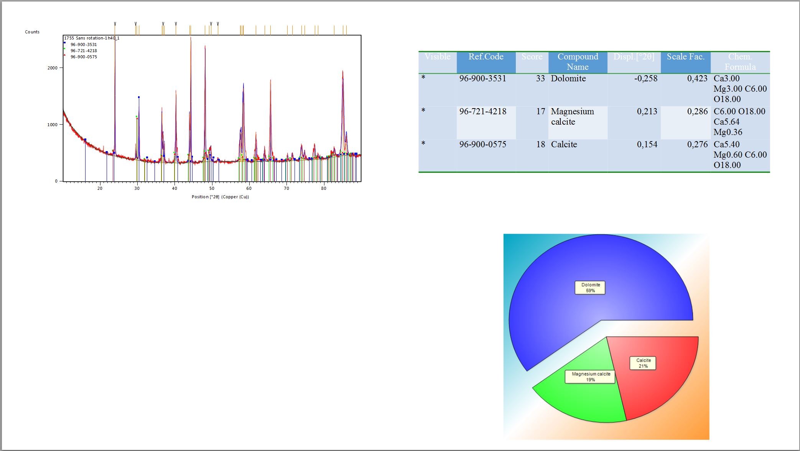Click the 96-900-3531 legend entry in chart
Viewport: 800px width, 451px height.
tap(84, 44)
